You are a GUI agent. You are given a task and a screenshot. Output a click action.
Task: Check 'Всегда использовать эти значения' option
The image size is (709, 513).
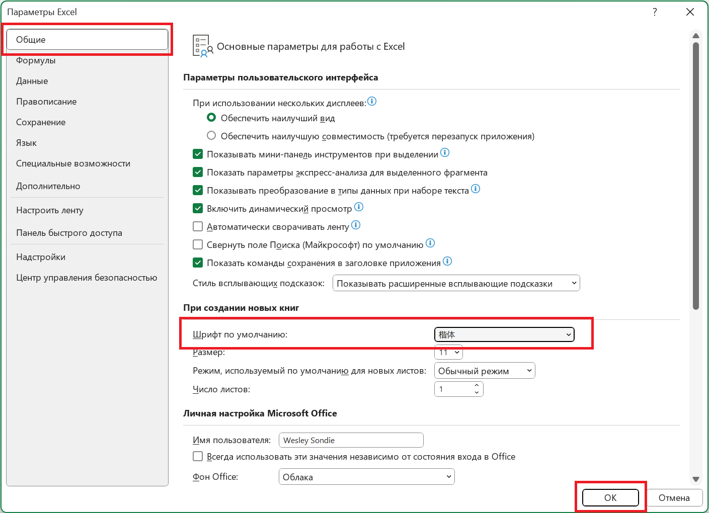coord(198,456)
